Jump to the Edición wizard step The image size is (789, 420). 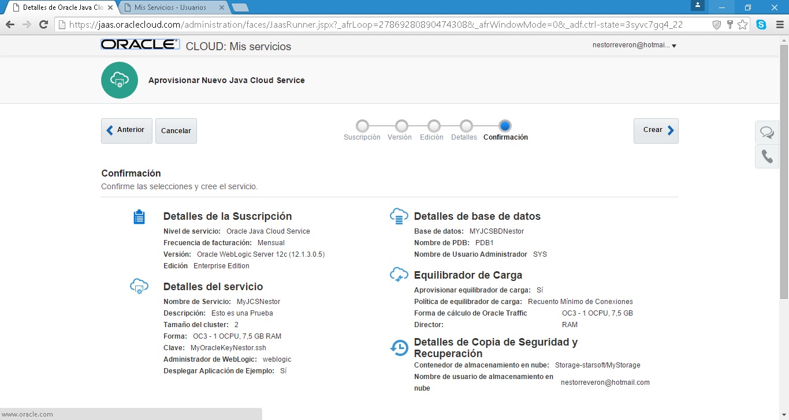pyautogui.click(x=434, y=126)
